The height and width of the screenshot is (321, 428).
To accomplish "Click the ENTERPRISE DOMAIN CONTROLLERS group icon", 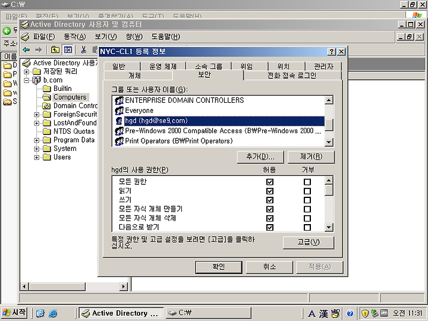I will [119, 100].
